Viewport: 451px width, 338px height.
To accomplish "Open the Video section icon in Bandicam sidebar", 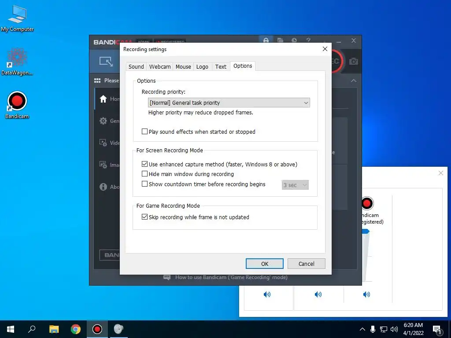I will pyautogui.click(x=103, y=143).
